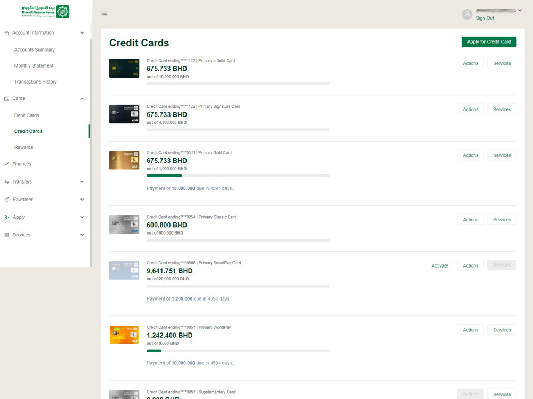Expand the Services sidebar section chevron
The image size is (533, 399).
point(82,235)
